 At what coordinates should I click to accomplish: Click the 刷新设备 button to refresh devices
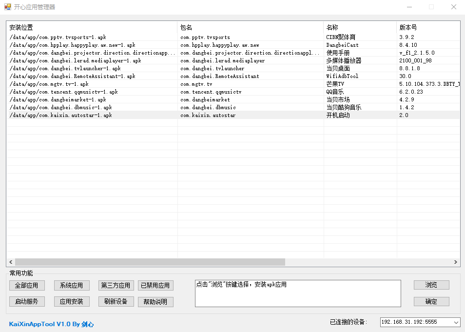click(x=116, y=301)
